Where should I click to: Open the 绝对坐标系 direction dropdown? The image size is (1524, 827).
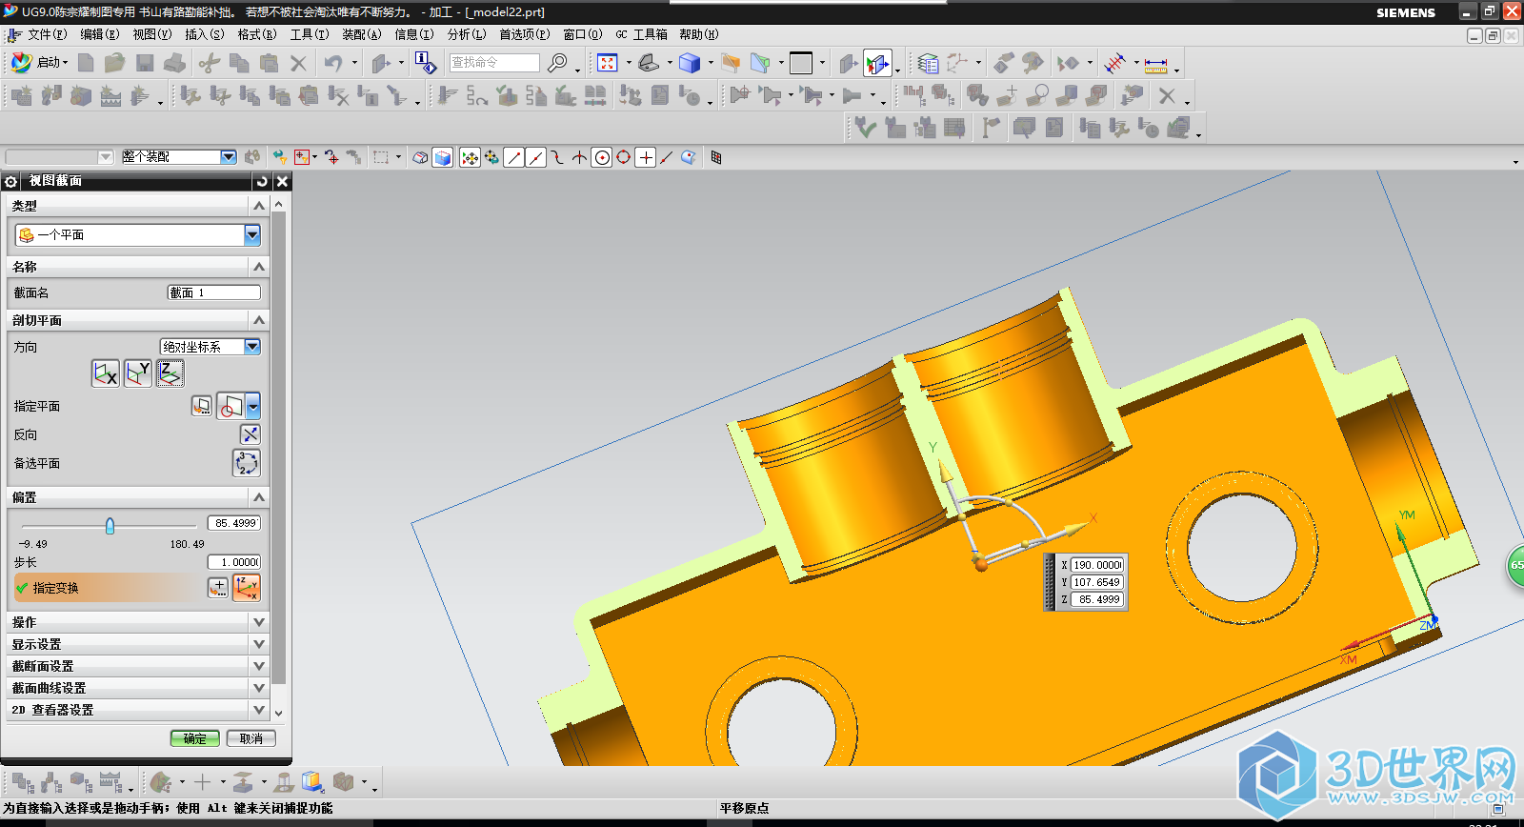(252, 347)
